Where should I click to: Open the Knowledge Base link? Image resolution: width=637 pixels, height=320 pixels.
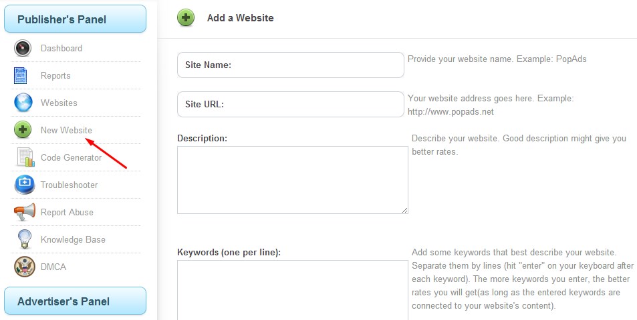coord(73,239)
